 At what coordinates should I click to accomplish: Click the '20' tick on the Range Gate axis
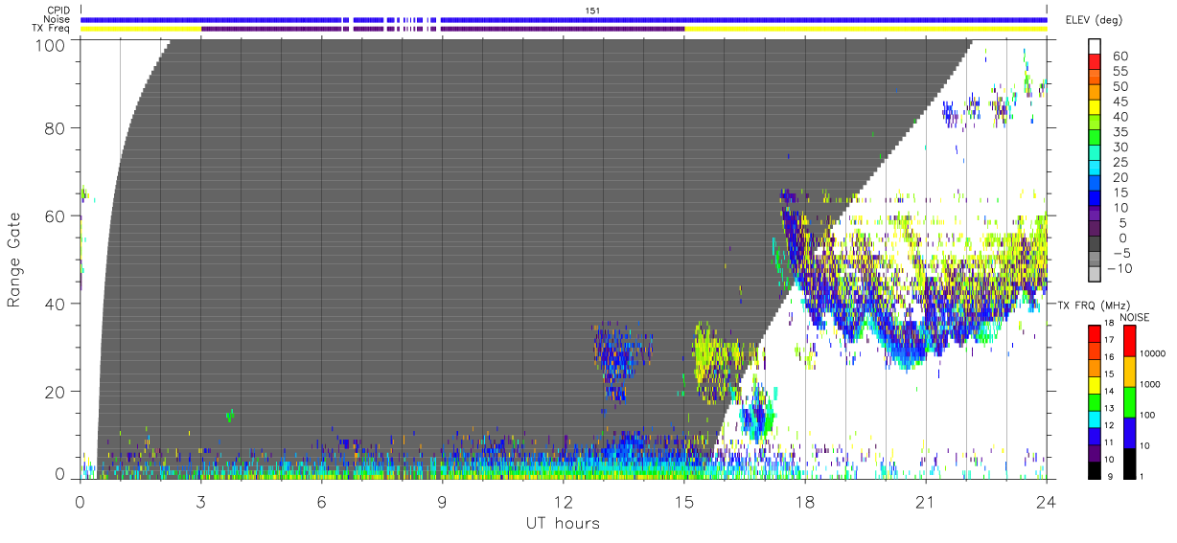pos(56,392)
